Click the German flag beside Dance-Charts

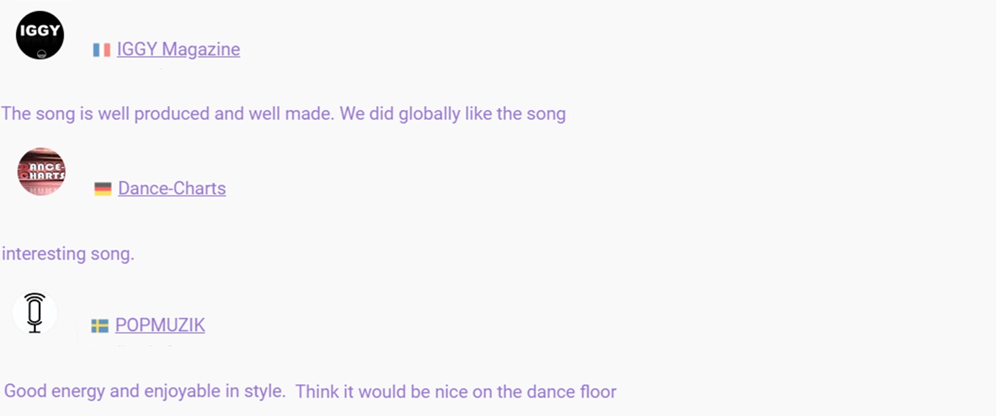(103, 189)
